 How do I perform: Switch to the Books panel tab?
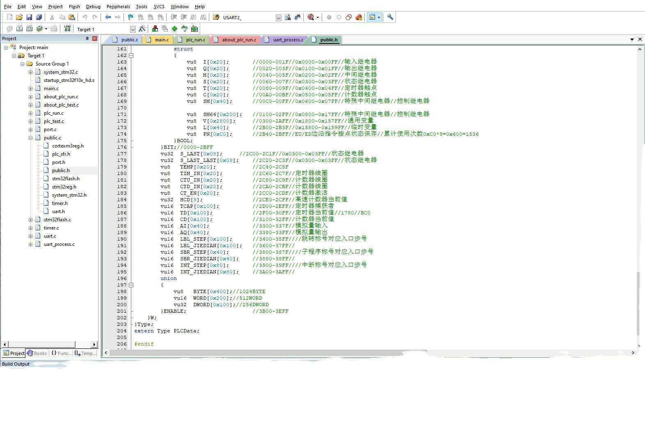[37, 353]
